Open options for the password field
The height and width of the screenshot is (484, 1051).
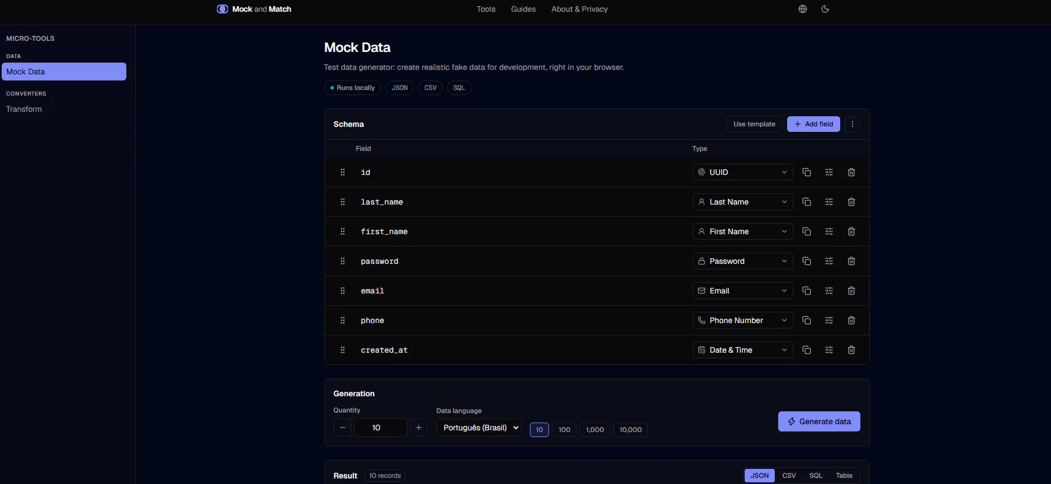(x=829, y=261)
